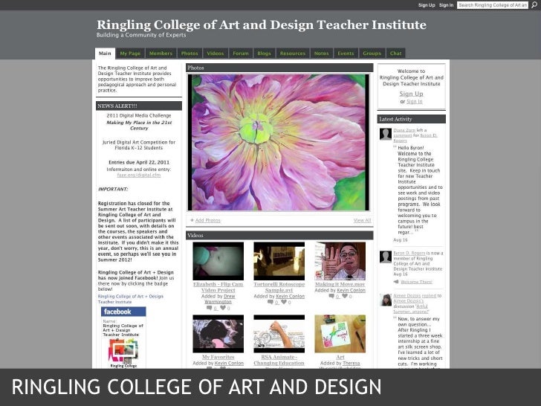Click the Add Photos link
Screen dimensions: 541x406
[x=208, y=220]
